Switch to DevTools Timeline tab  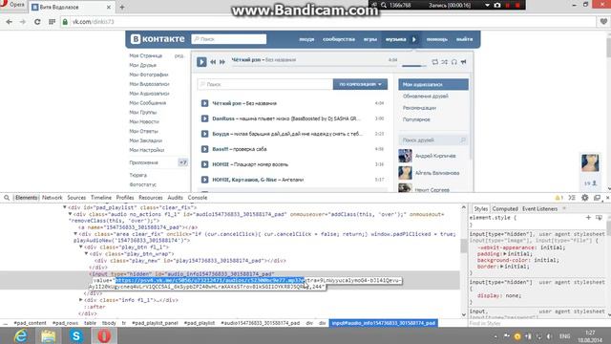pos(101,198)
